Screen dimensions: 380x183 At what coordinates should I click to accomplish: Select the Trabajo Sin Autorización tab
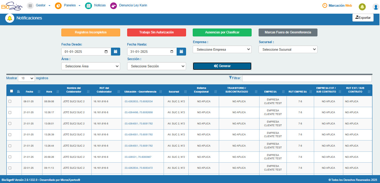[157, 32]
